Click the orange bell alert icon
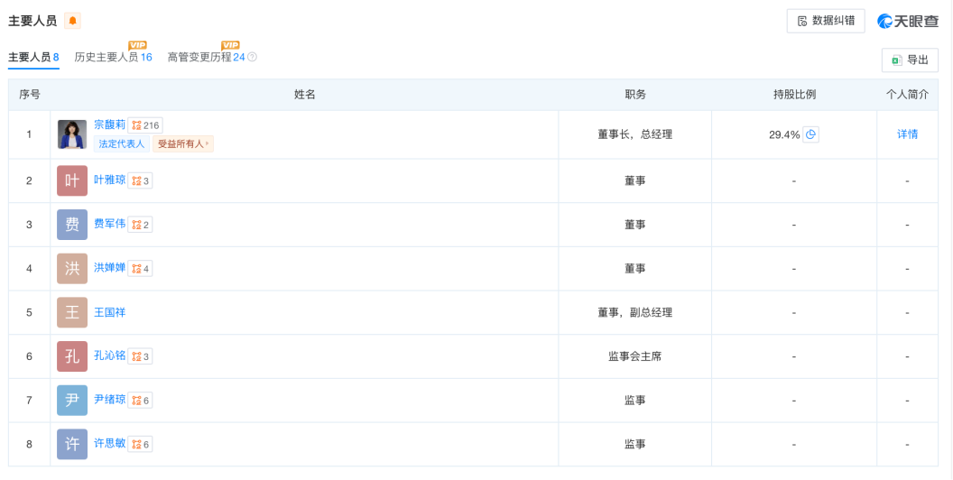953x480 pixels. pos(72,21)
